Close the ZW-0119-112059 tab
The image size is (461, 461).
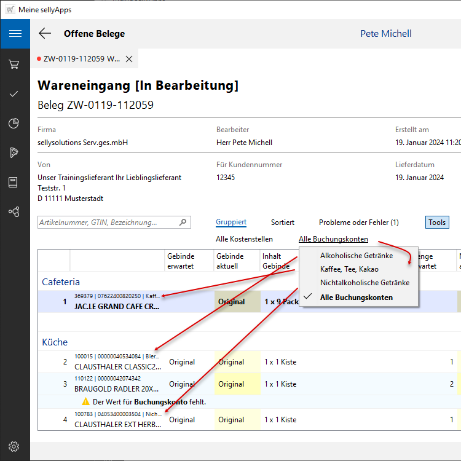(x=129, y=59)
